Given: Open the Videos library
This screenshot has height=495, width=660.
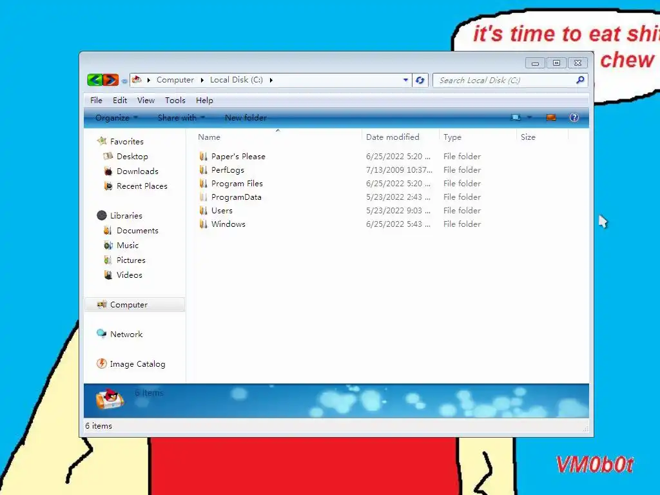Looking at the screenshot, I should point(129,275).
